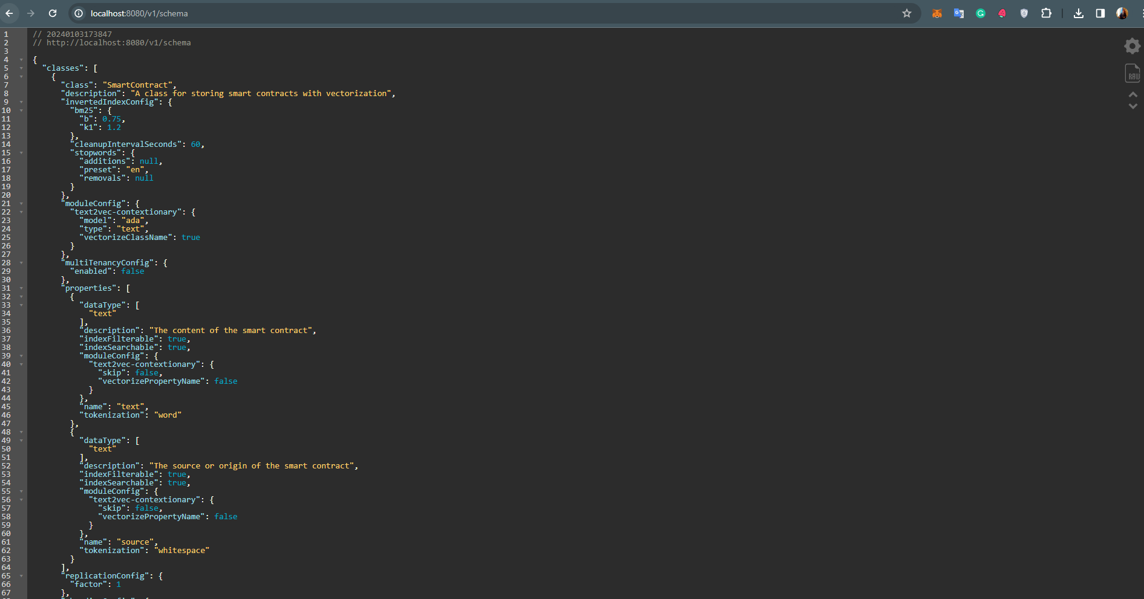Open the Extensions puzzle menu
1144x599 pixels.
[1046, 13]
